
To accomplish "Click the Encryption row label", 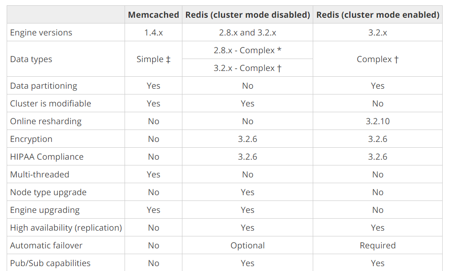I will pos(31,139).
